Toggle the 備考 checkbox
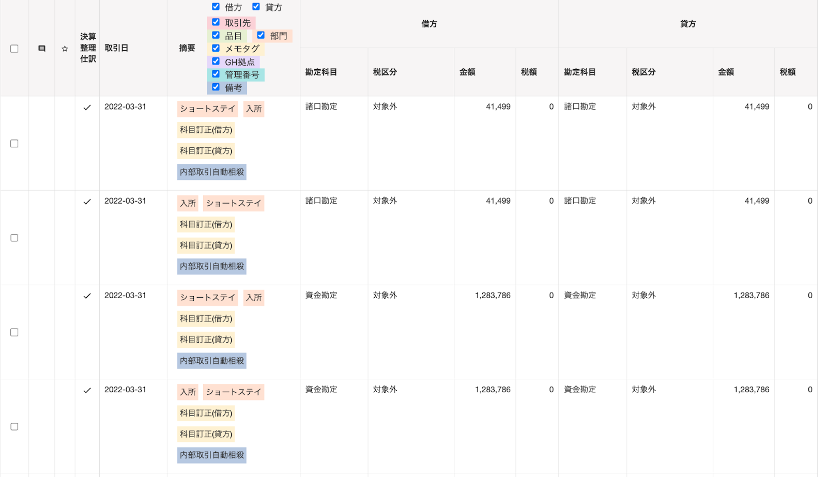The image size is (827, 477). (x=216, y=87)
